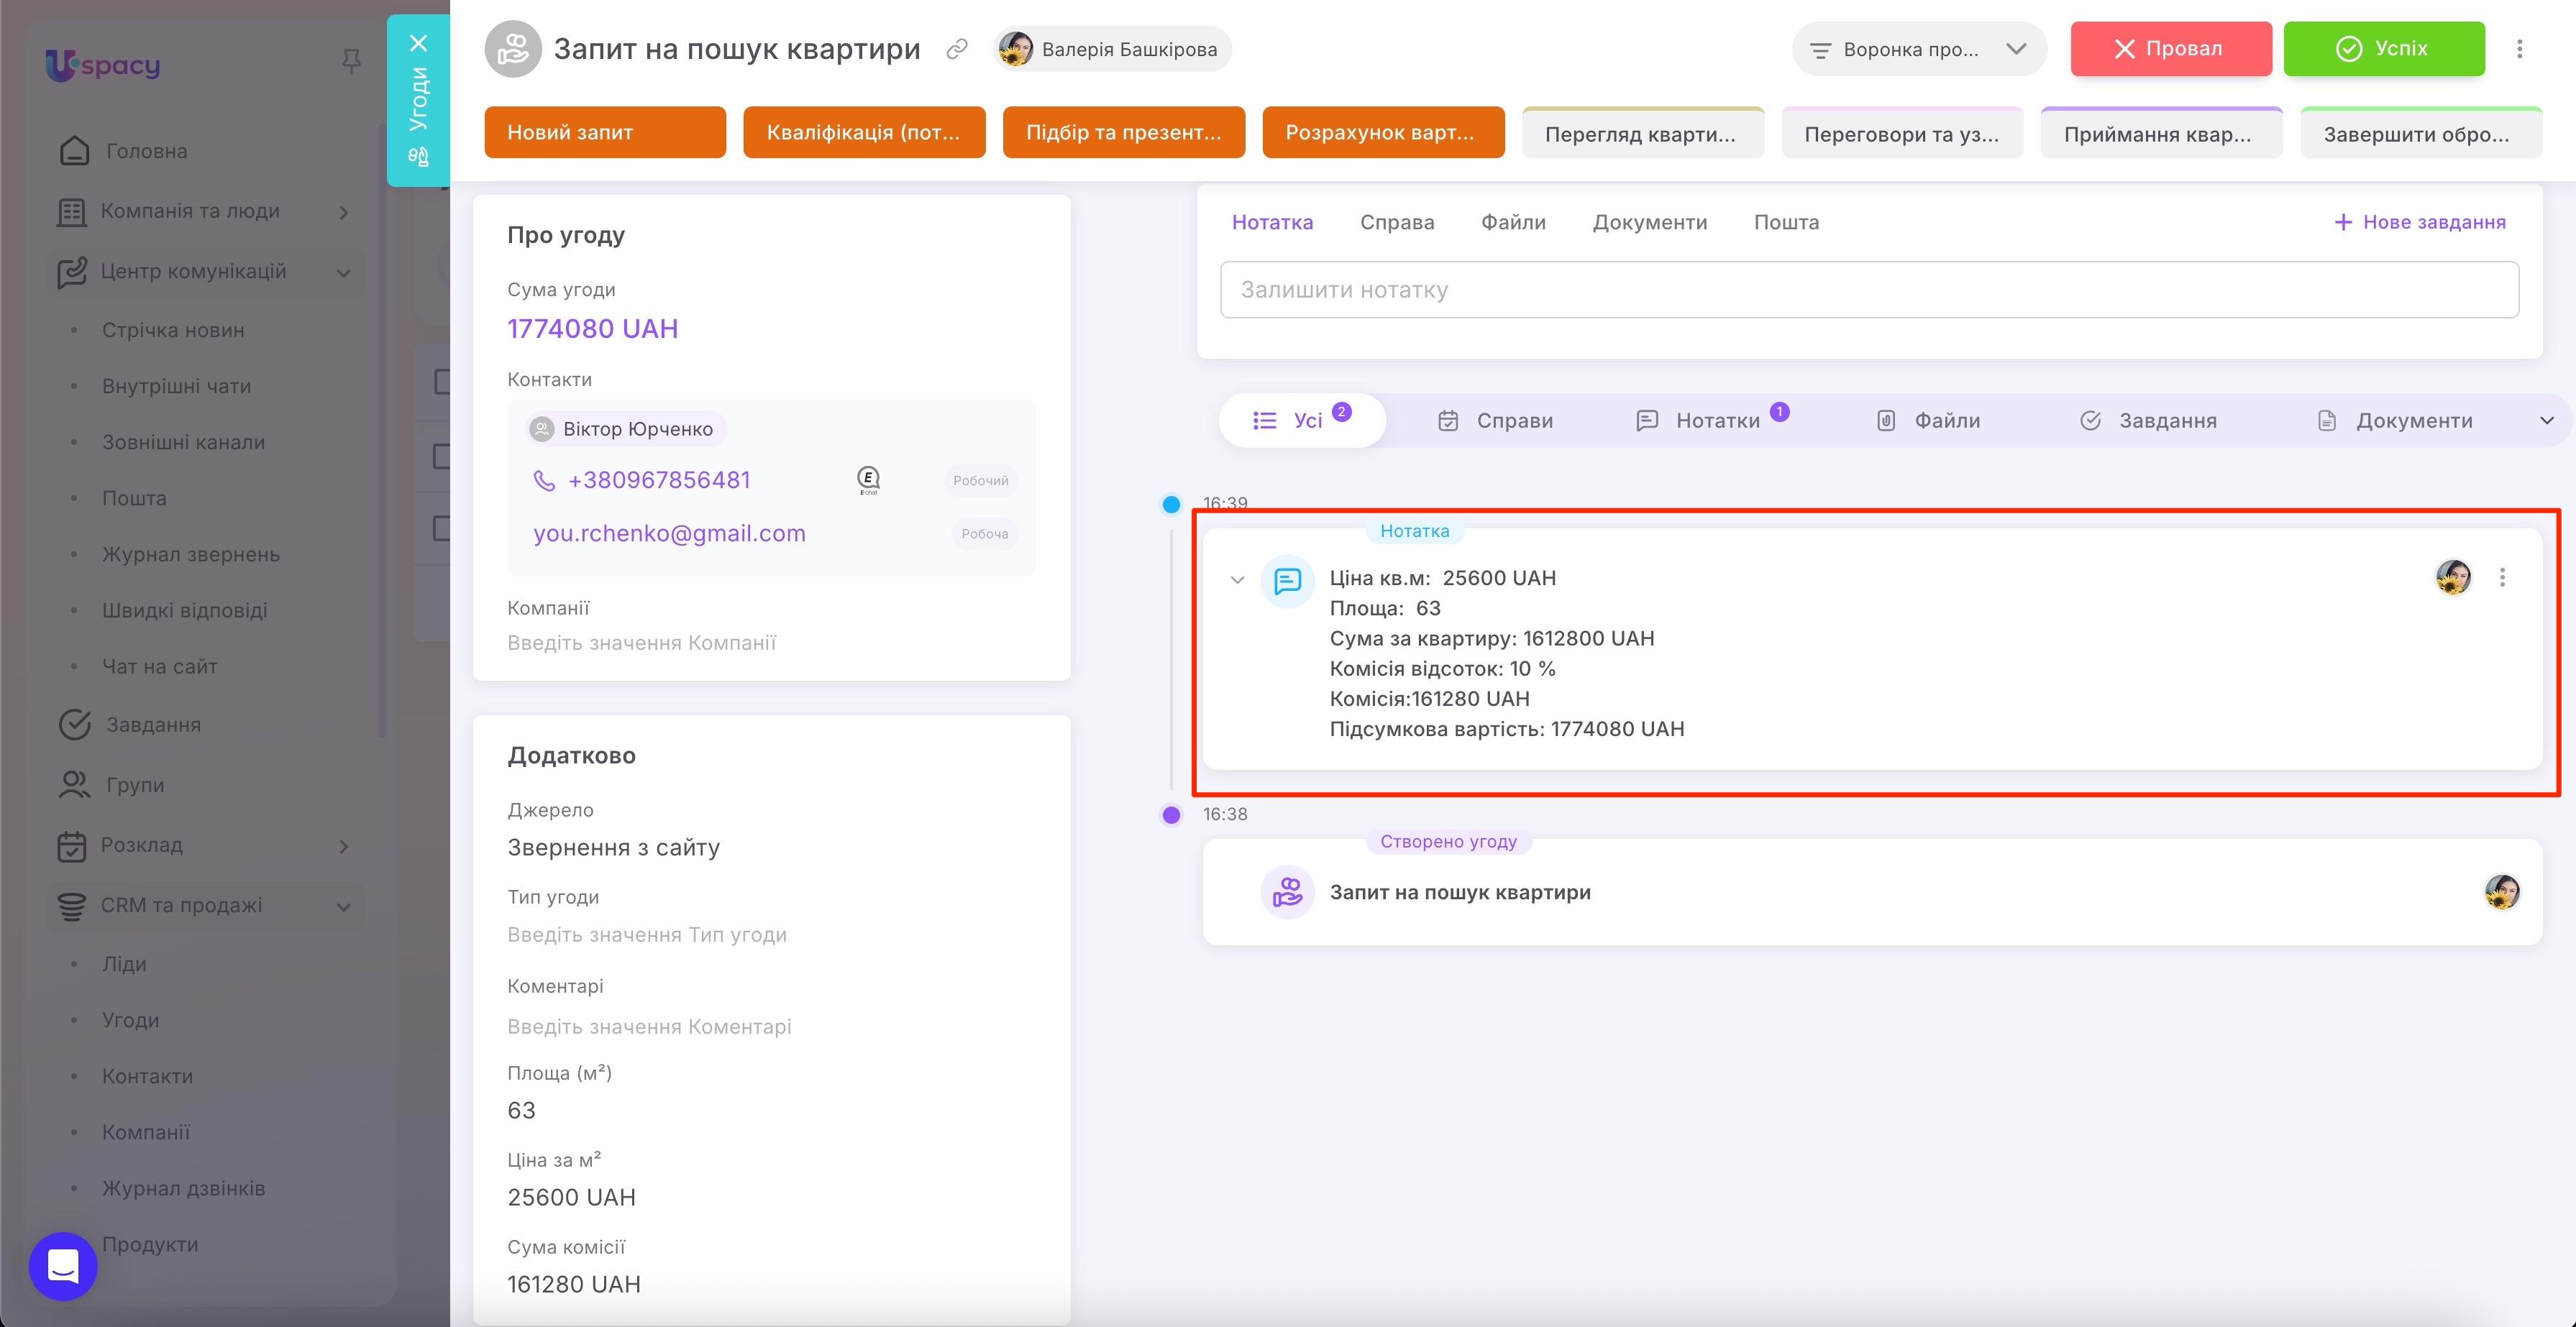Click the deal-created hand icon
Image resolution: width=2576 pixels, height=1327 pixels.
pyautogui.click(x=1287, y=891)
